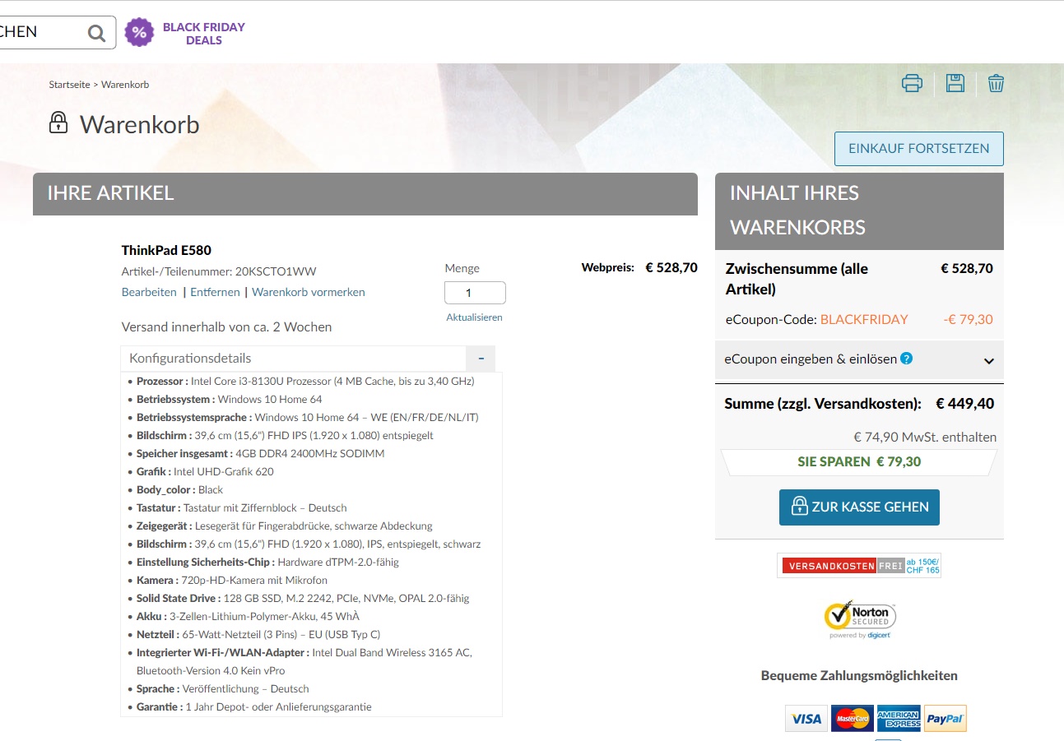Image resolution: width=1064 pixels, height=741 pixels.
Task: Click the Versandkostenfrei banner
Action: [x=859, y=566]
